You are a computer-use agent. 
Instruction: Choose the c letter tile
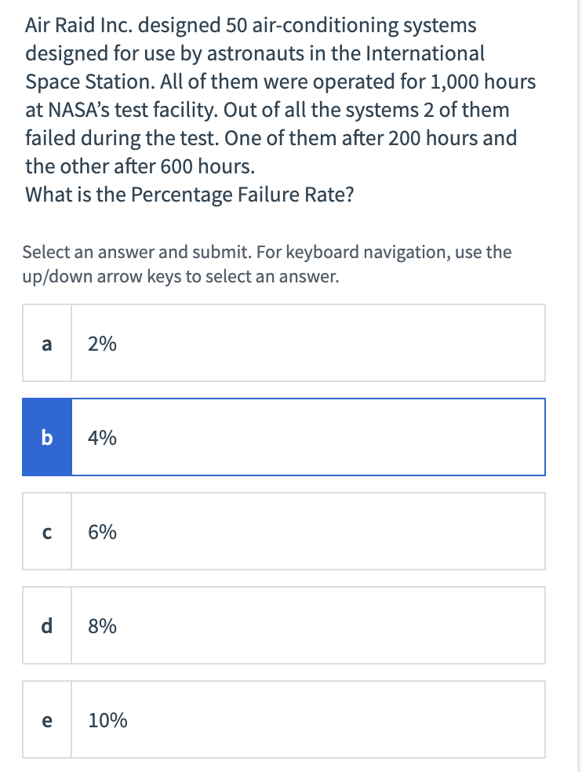[x=47, y=531]
